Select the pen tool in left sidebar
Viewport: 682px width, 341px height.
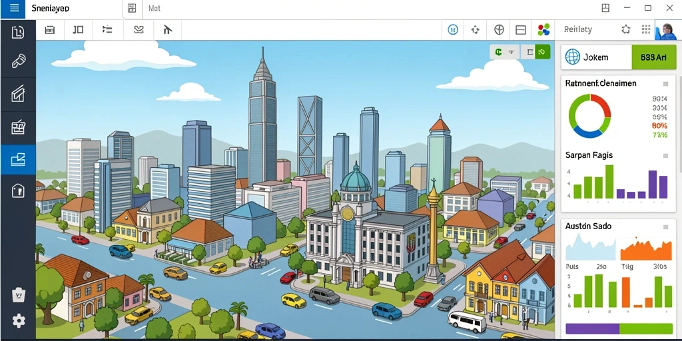tap(18, 61)
